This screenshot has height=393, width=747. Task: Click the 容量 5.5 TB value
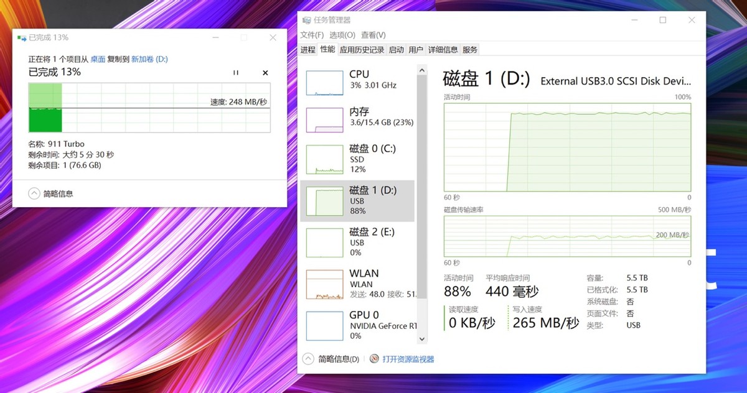tap(637, 278)
